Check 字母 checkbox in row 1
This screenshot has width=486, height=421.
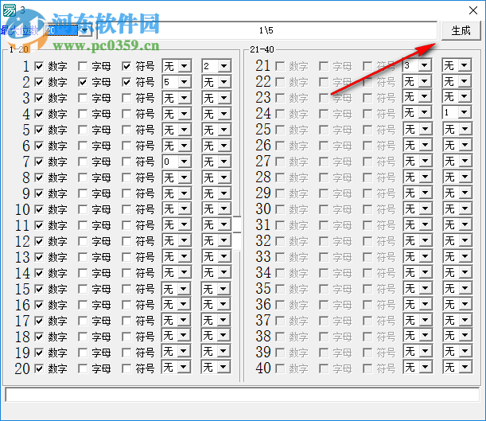[83, 66]
